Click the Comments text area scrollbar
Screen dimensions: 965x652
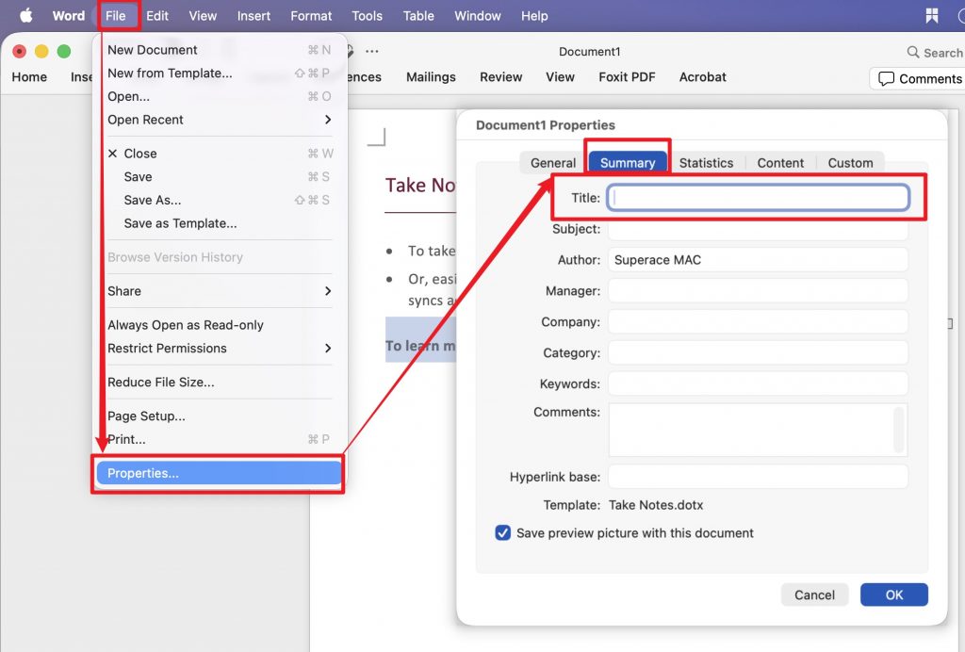point(899,430)
